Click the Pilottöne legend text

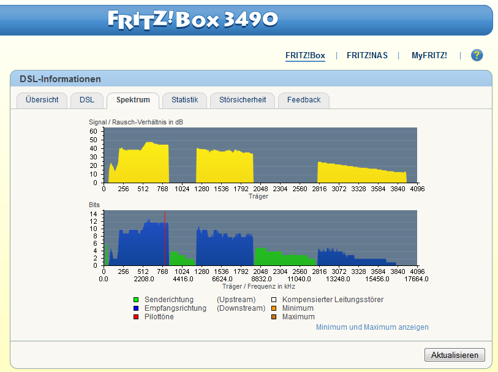pos(159,317)
